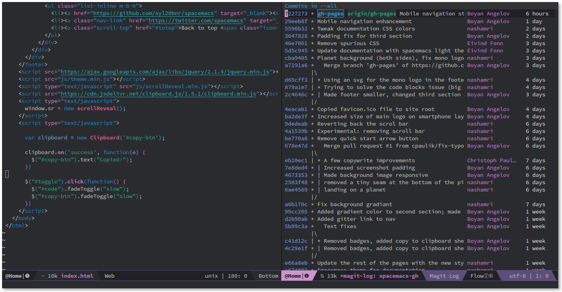This screenshot has width=562, height=292.
Task: Select commit hash 29eeb8f in the log
Action: click(x=295, y=21)
